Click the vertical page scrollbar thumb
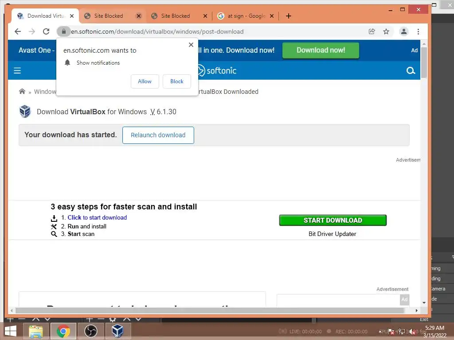454x340 pixels. click(424, 62)
